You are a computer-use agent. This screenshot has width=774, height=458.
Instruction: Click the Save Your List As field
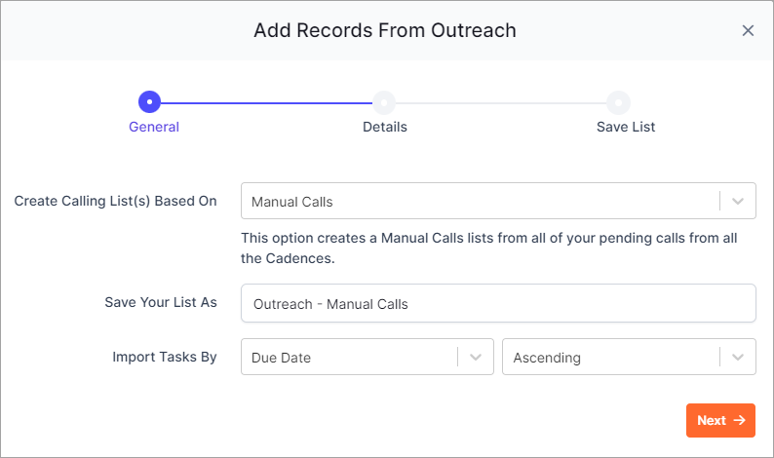coord(498,303)
